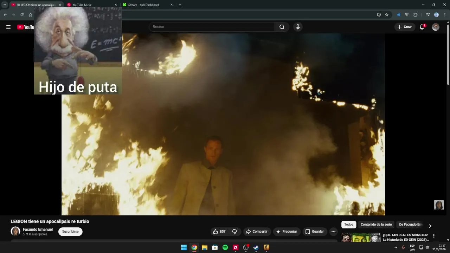Image resolution: width=450 pixels, height=253 pixels.
Task: Click the blue sound-wave extension icon
Action: [398, 15]
